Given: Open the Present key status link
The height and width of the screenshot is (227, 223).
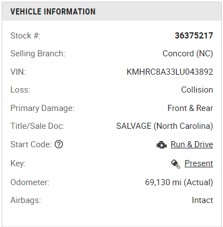Looking at the screenshot, I should [198, 163].
